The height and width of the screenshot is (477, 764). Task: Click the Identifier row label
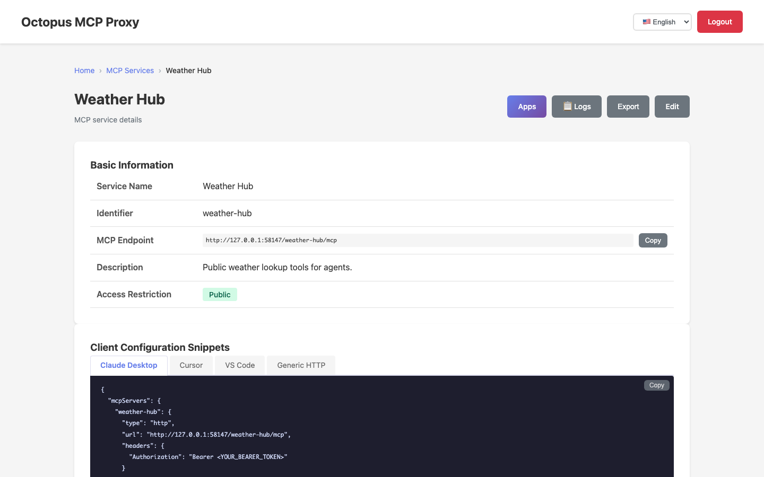point(115,213)
